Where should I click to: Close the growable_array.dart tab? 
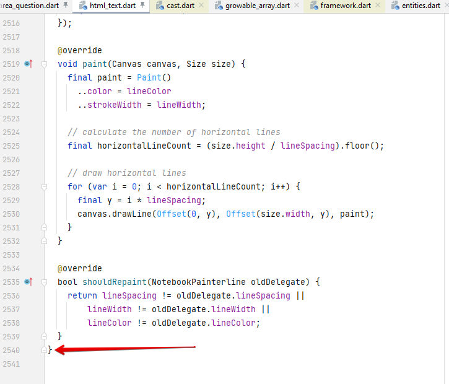[297, 5]
